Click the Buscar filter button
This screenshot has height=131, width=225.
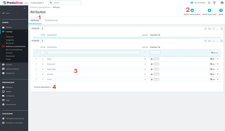click(x=215, y=53)
